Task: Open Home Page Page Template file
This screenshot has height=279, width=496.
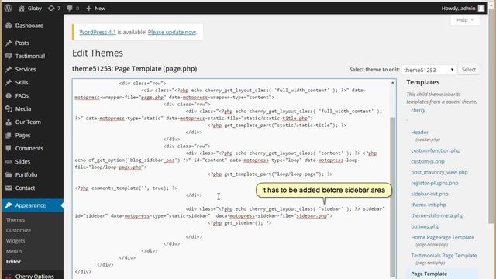Action: [443, 237]
